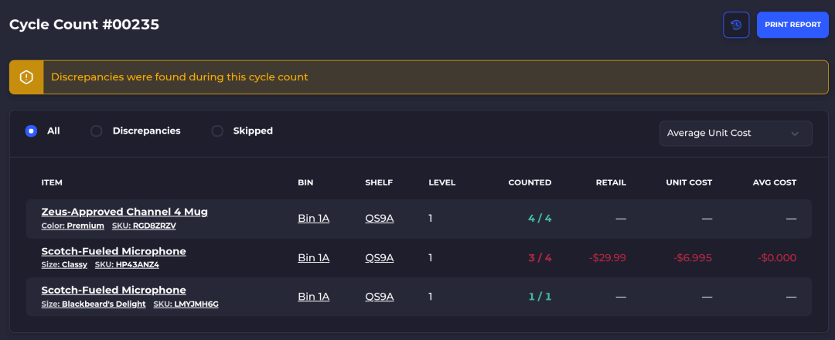Click the discrepancies found banner message
Screen dimensions: 835x340
click(179, 77)
